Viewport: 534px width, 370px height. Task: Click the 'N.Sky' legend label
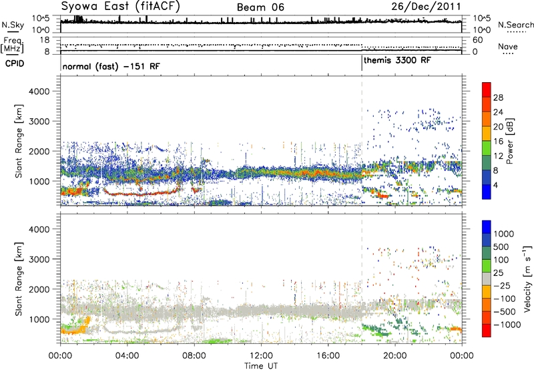tap(13, 25)
